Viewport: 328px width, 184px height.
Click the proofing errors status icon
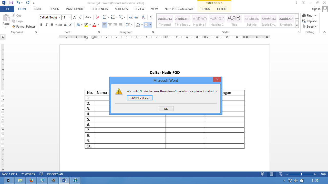coord(41,174)
